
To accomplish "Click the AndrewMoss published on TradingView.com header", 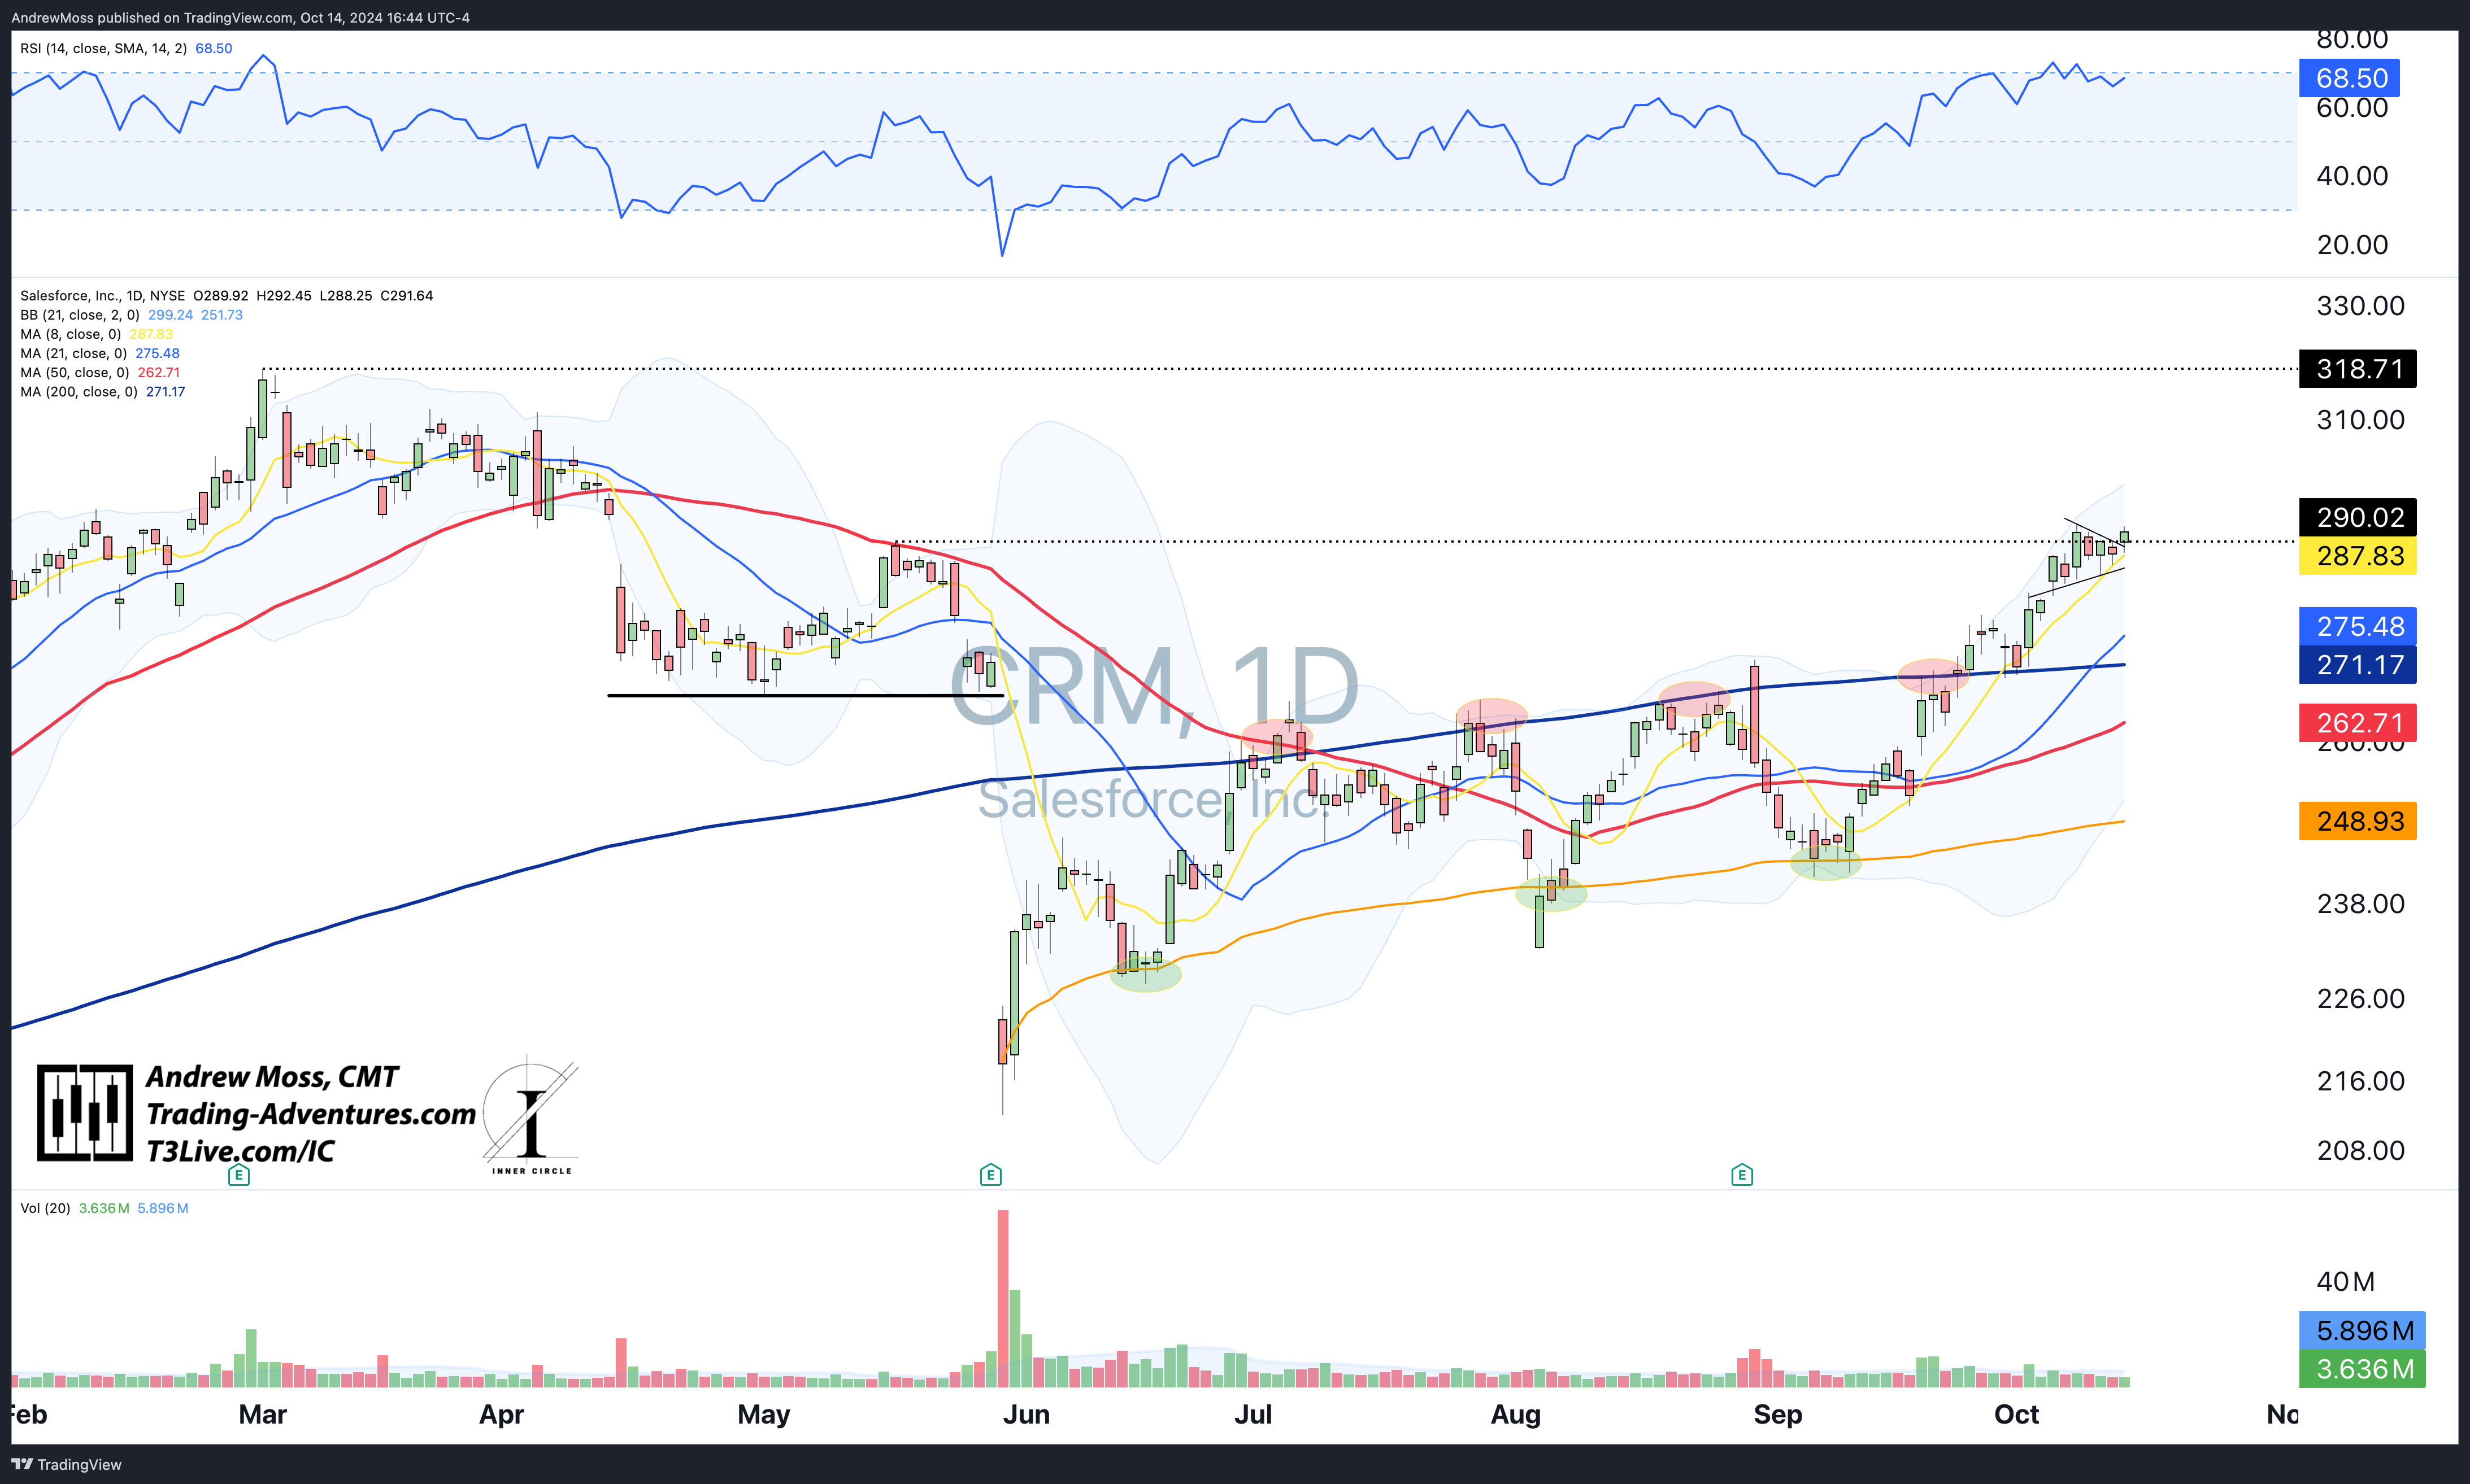I will tap(240, 17).
